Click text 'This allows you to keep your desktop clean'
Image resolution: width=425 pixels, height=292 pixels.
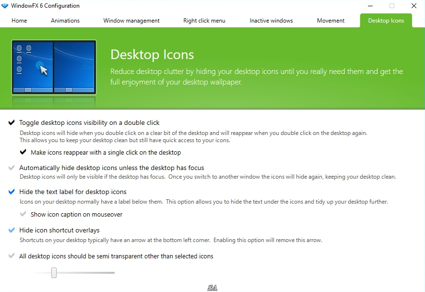click(125, 140)
